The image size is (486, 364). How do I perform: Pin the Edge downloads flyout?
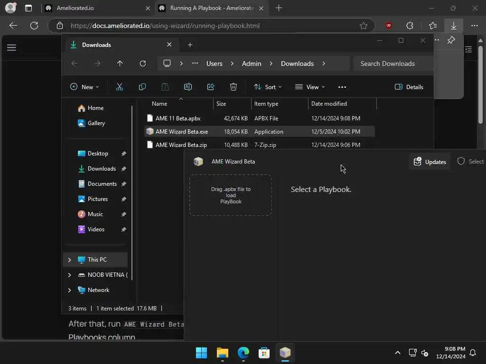tap(451, 40)
